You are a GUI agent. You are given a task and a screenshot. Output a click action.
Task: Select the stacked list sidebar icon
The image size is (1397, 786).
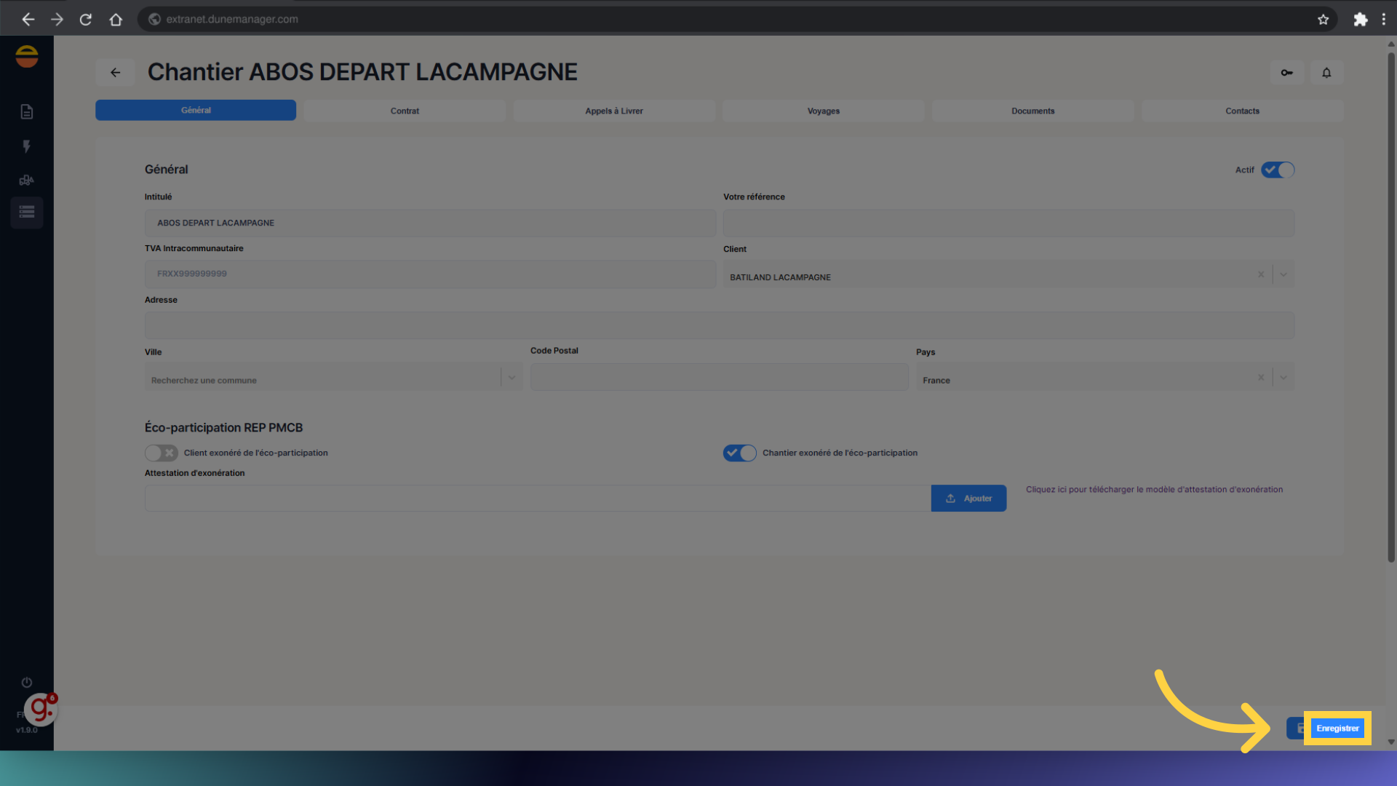(x=27, y=212)
